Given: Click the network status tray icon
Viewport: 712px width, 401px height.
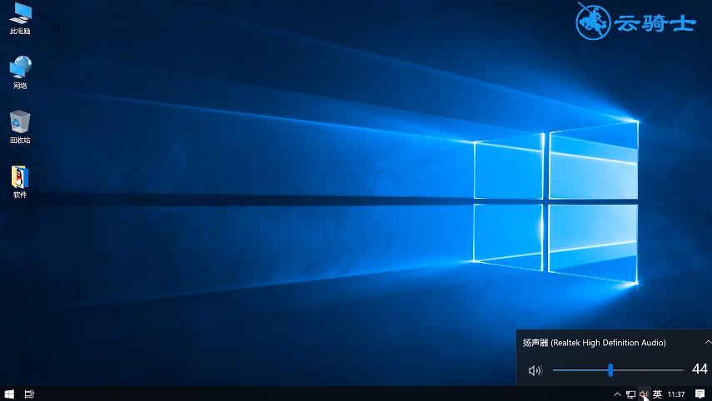Looking at the screenshot, I should pyautogui.click(x=630, y=394).
